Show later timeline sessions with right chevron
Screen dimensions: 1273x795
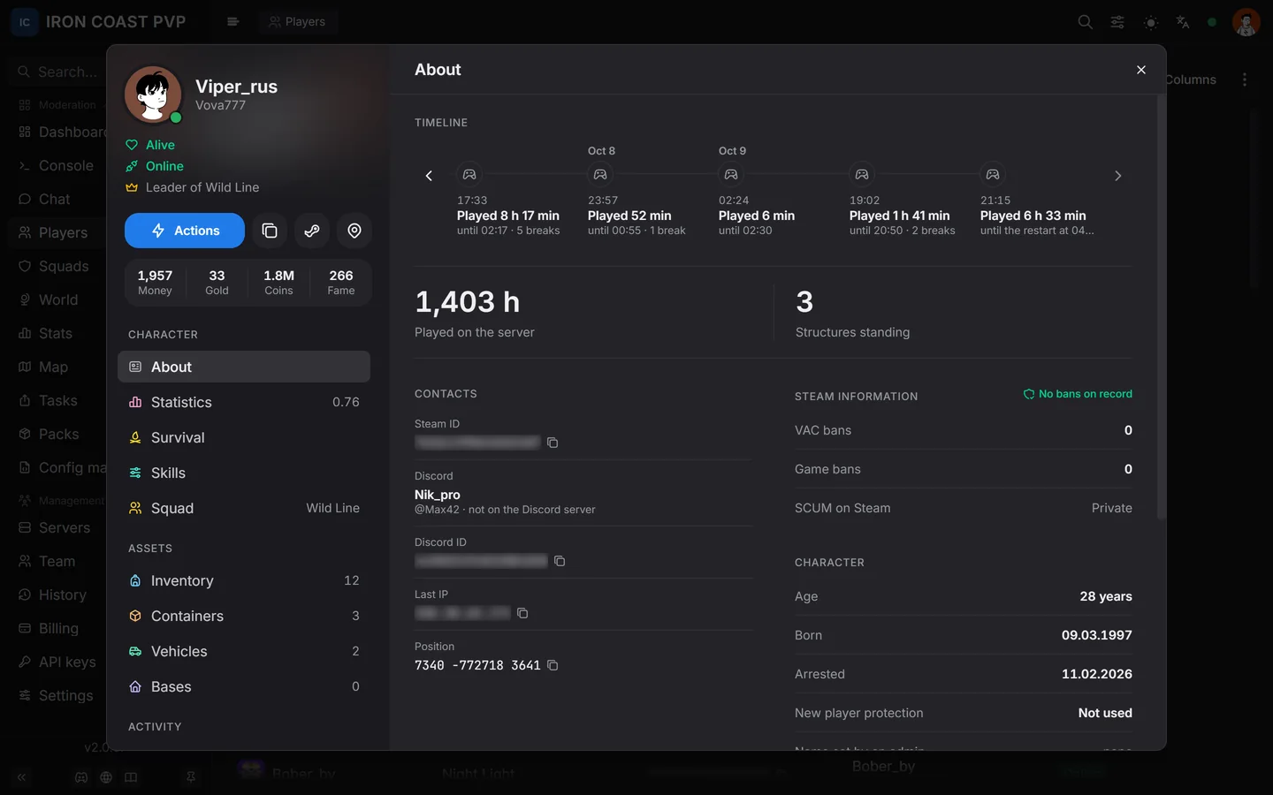pyautogui.click(x=1118, y=176)
